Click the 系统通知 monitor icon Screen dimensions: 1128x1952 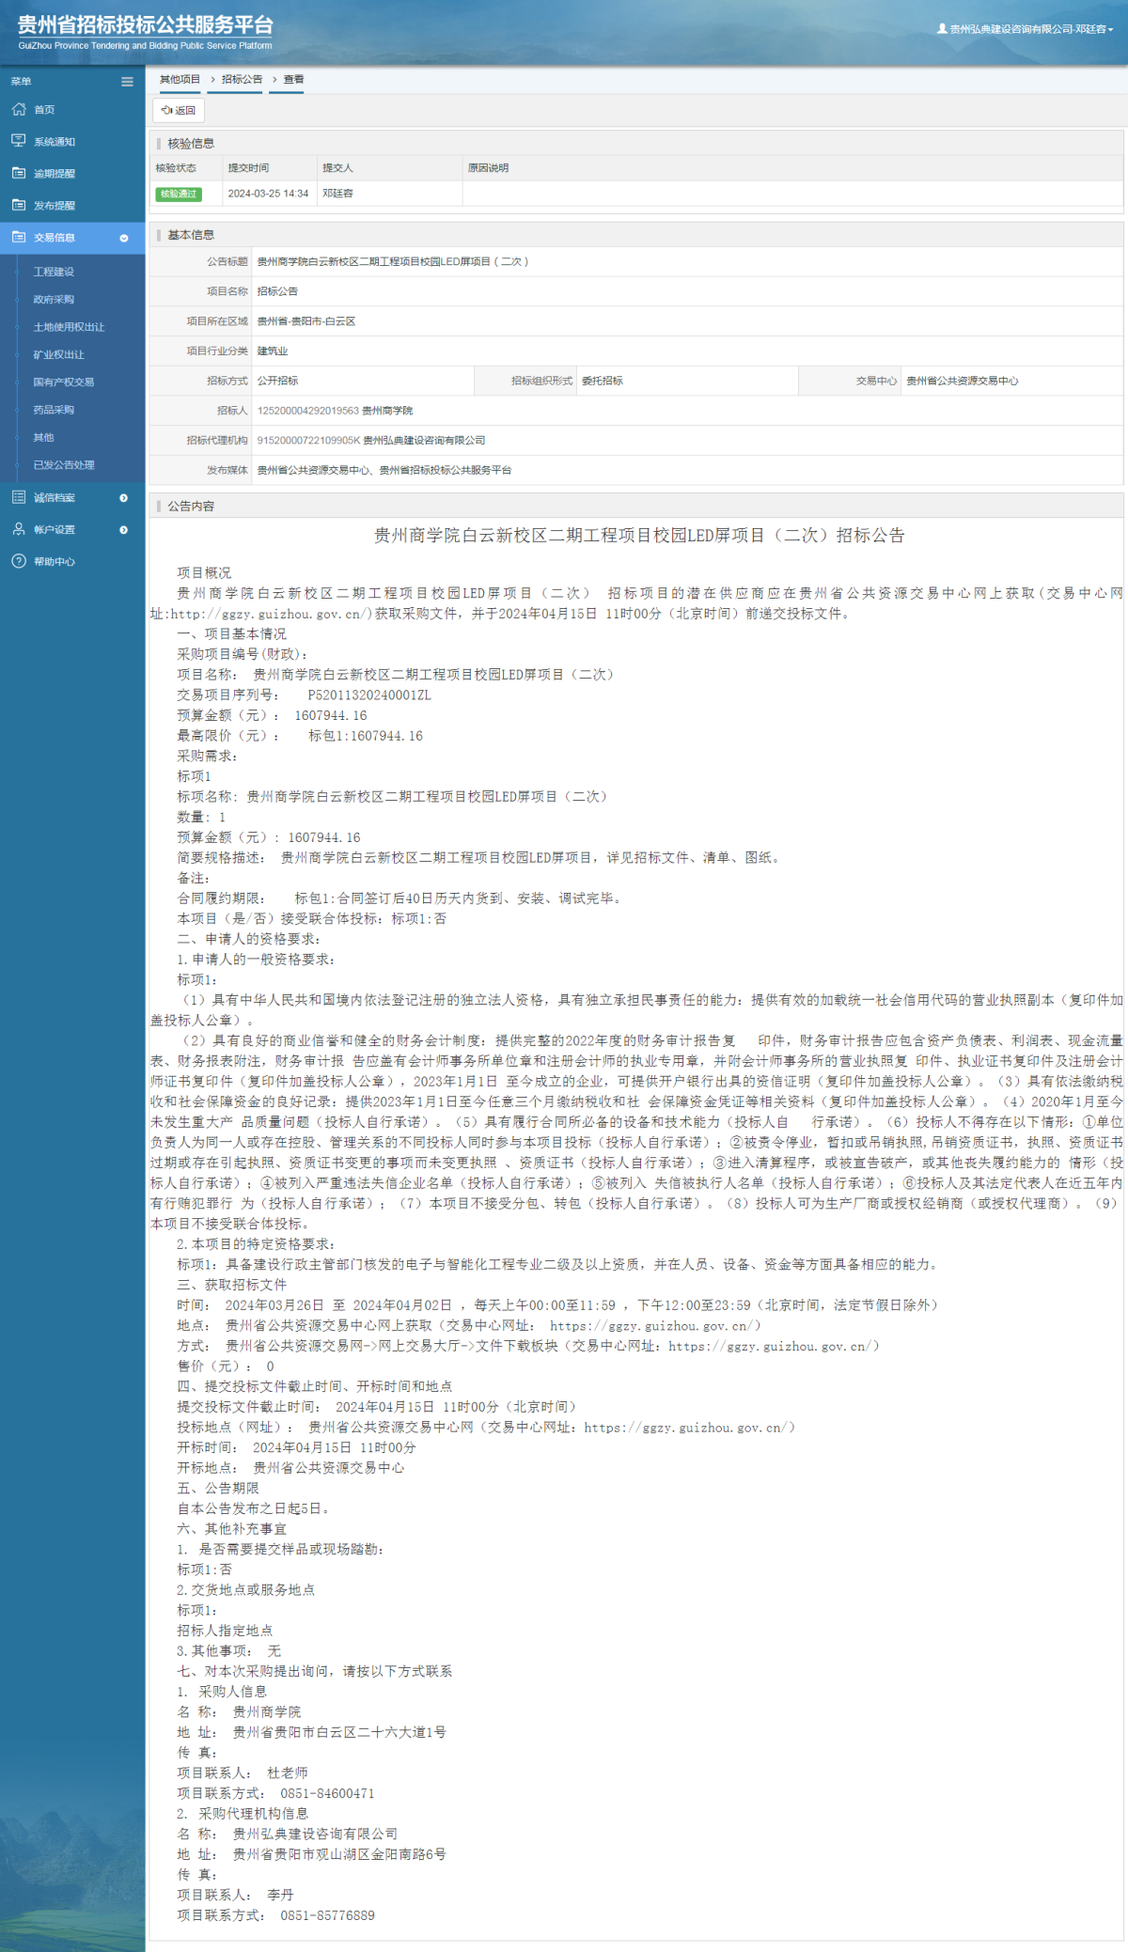(x=19, y=141)
